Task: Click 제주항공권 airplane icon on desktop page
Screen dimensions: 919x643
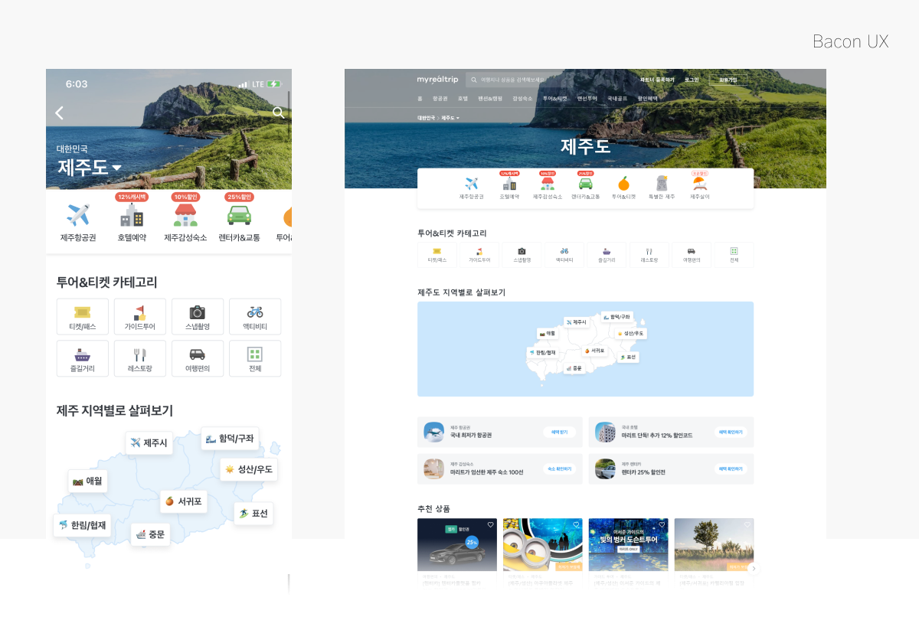Action: coord(471,184)
